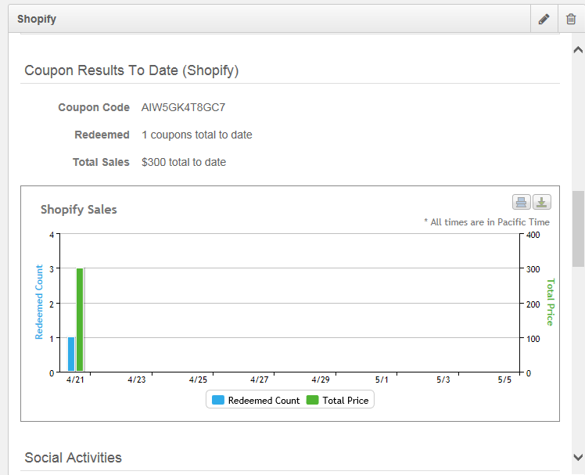Click the 4/29 x-axis label
585x475 pixels.
(x=321, y=380)
